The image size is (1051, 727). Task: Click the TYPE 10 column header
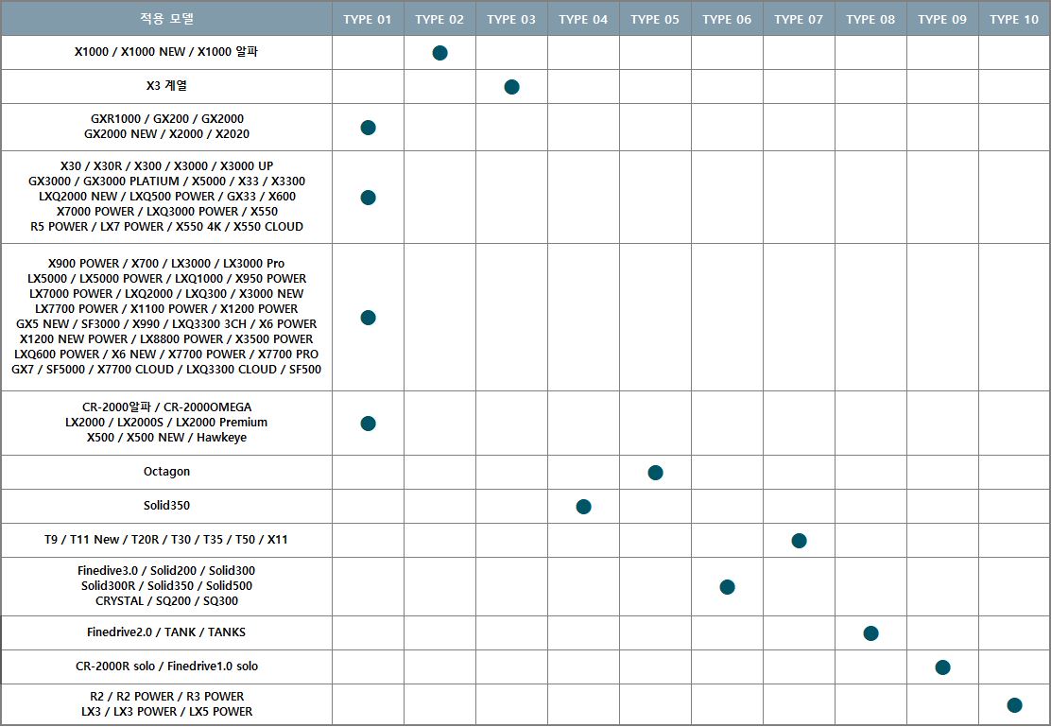[1014, 19]
